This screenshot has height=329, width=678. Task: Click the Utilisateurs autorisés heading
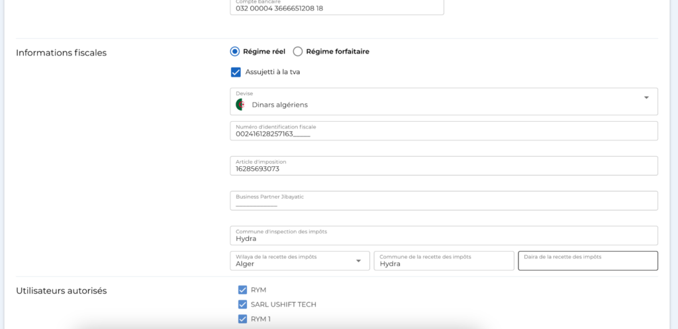pyautogui.click(x=62, y=291)
